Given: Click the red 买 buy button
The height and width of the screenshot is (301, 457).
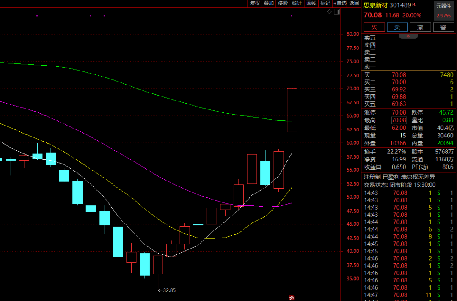Looking at the screenshot, I should (374, 27).
